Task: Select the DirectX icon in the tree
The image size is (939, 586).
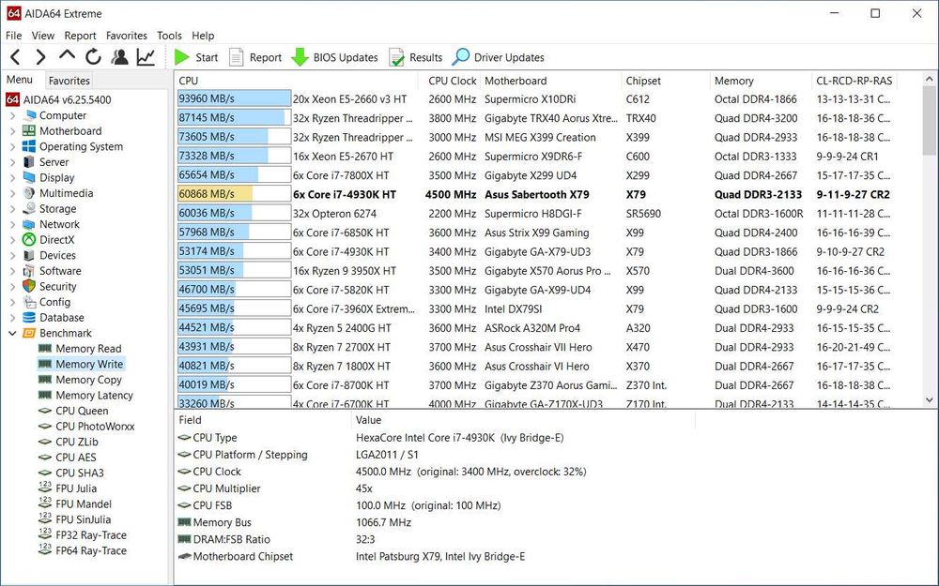Action: [x=29, y=240]
